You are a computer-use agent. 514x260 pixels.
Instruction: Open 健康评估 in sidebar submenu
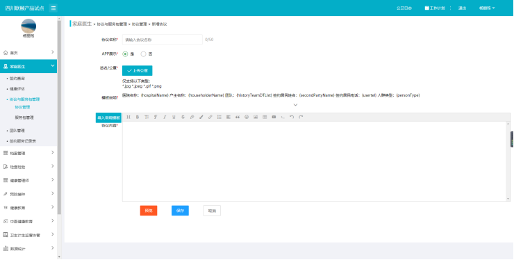point(17,89)
